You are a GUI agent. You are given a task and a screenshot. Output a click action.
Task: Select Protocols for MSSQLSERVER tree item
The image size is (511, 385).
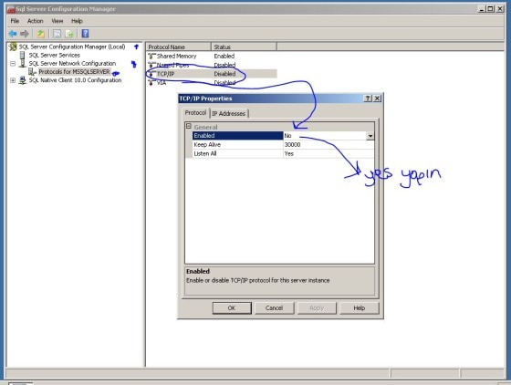pos(74,72)
